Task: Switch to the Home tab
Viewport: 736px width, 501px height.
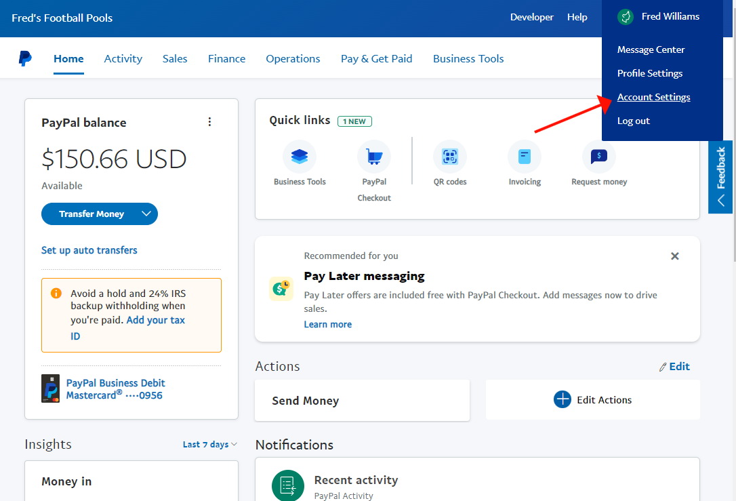Action: (x=68, y=59)
